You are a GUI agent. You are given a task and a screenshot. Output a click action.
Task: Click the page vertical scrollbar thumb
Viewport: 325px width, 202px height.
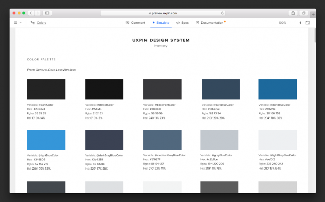click(315, 36)
